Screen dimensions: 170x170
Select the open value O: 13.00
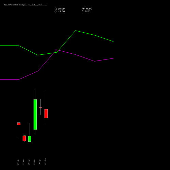(x=60, y=12)
